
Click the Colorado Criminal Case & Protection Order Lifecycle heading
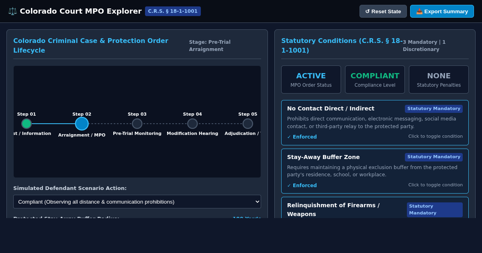(91, 45)
